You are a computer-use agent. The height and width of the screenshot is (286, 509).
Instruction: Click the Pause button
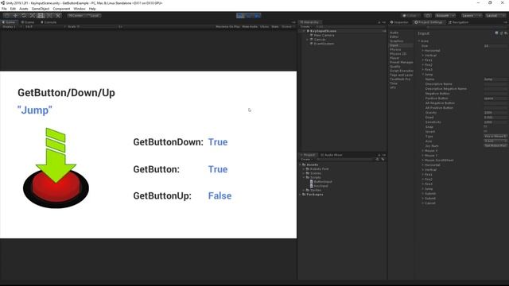click(249, 16)
